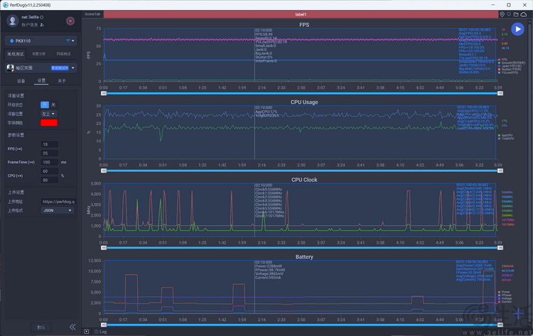Screen dimensions: 533x336
Task: Switch to the 设置 sub-tab
Action: tap(41, 80)
